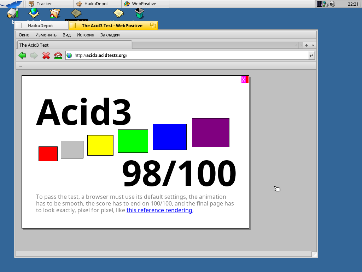The height and width of the screenshot is (272, 362).
Task: Click the 98/100 score text
Action: 179,173
